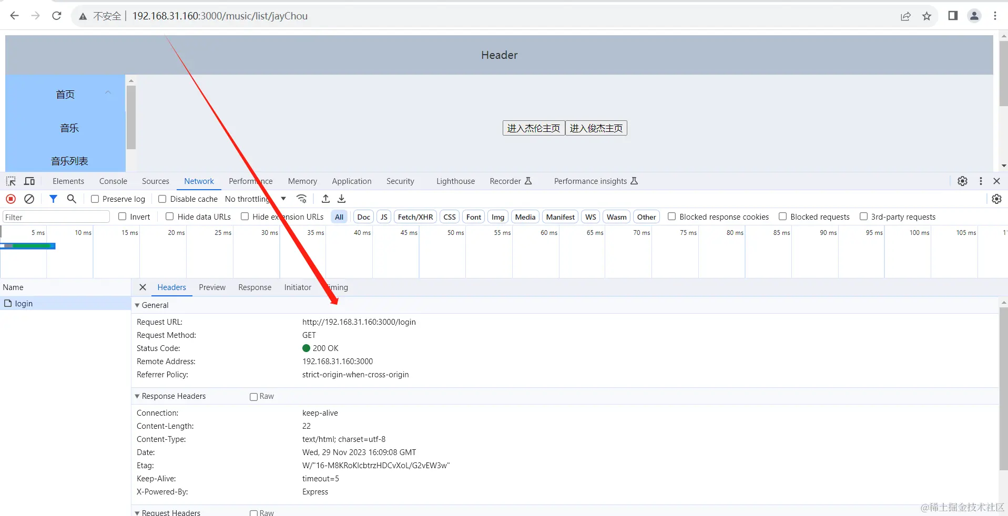
Task: Collapse the Request Headers section
Action: [137, 513]
